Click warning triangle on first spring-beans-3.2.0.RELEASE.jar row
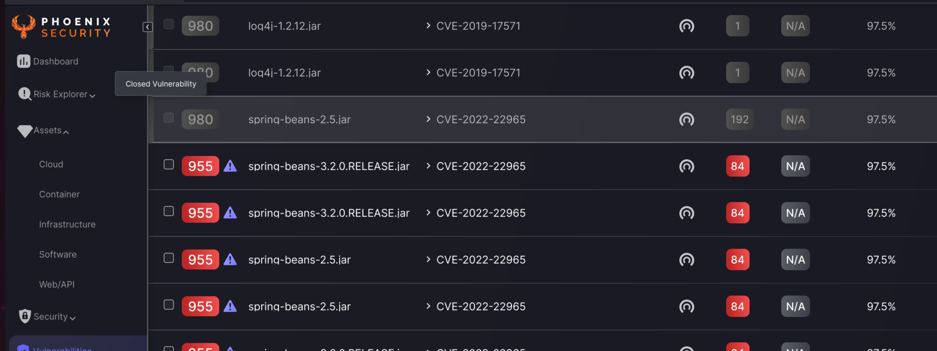937x351 pixels. coord(230,166)
